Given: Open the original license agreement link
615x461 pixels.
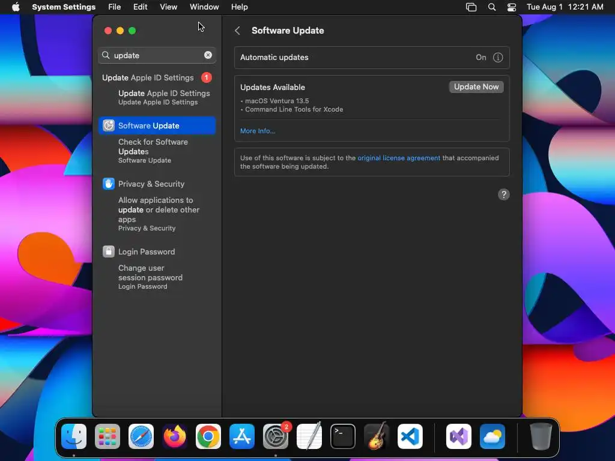Looking at the screenshot, I should pyautogui.click(x=399, y=158).
